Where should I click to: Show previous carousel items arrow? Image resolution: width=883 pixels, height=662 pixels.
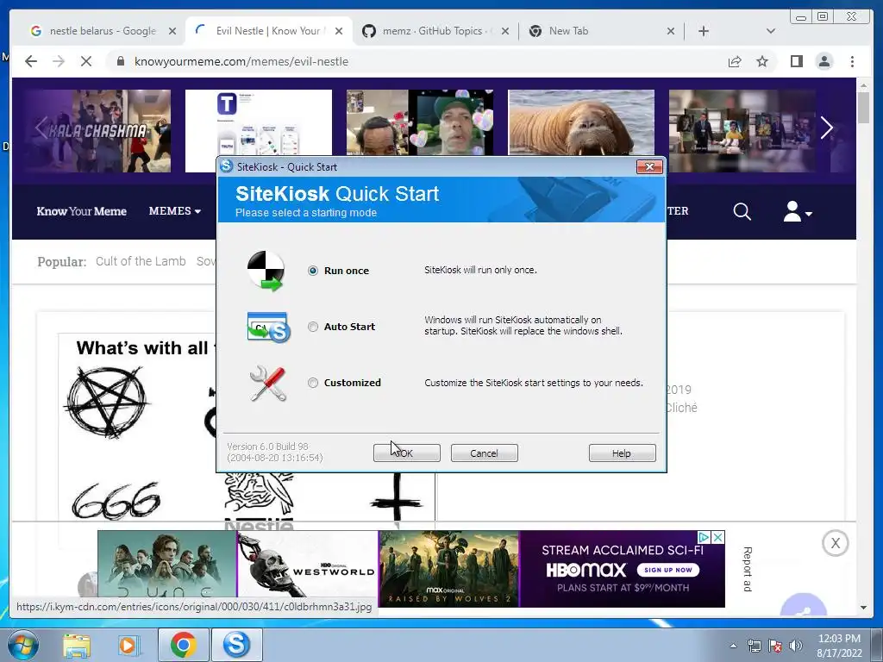point(40,128)
